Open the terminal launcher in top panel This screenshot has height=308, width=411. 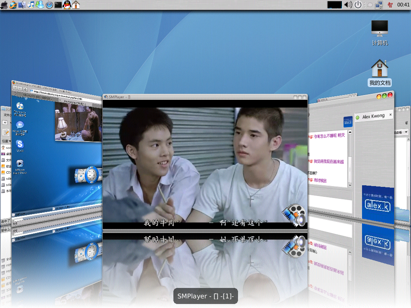coord(58,5)
